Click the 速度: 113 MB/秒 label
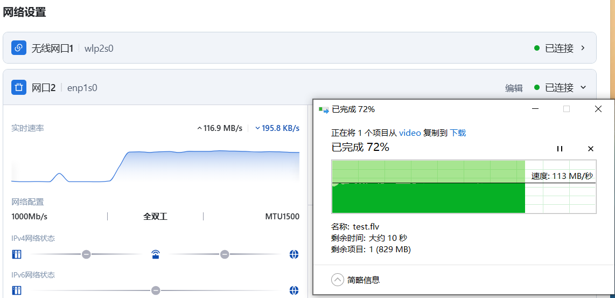 [x=562, y=176]
